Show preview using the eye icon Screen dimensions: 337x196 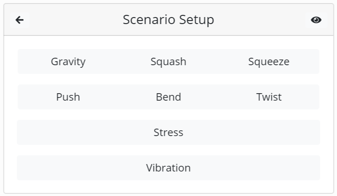point(316,20)
